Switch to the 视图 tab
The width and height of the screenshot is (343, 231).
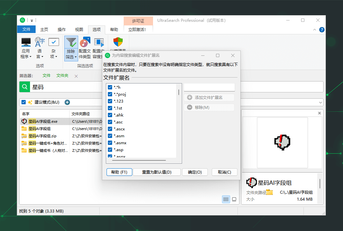coord(79,30)
